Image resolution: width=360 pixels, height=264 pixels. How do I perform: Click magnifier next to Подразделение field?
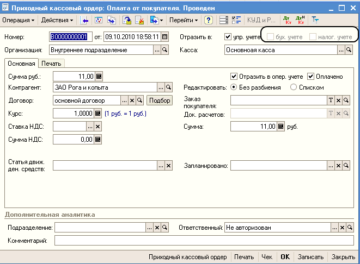pyautogui.click(x=164, y=228)
